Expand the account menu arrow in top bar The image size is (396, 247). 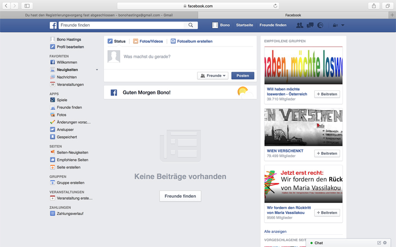(x=343, y=25)
